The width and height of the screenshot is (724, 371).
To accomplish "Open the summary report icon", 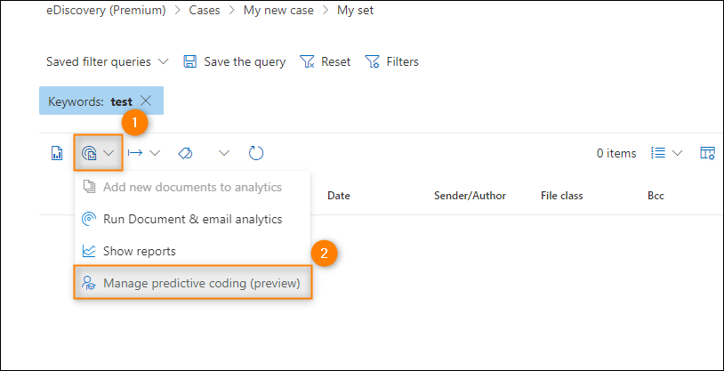I will click(56, 153).
